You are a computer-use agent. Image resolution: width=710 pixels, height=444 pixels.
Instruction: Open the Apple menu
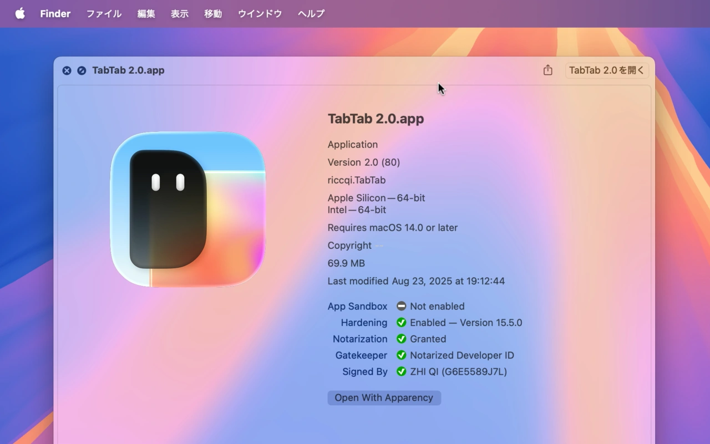click(20, 13)
